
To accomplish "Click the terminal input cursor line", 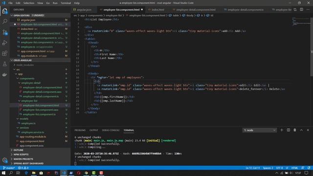I will pyautogui.click(x=75, y=163).
